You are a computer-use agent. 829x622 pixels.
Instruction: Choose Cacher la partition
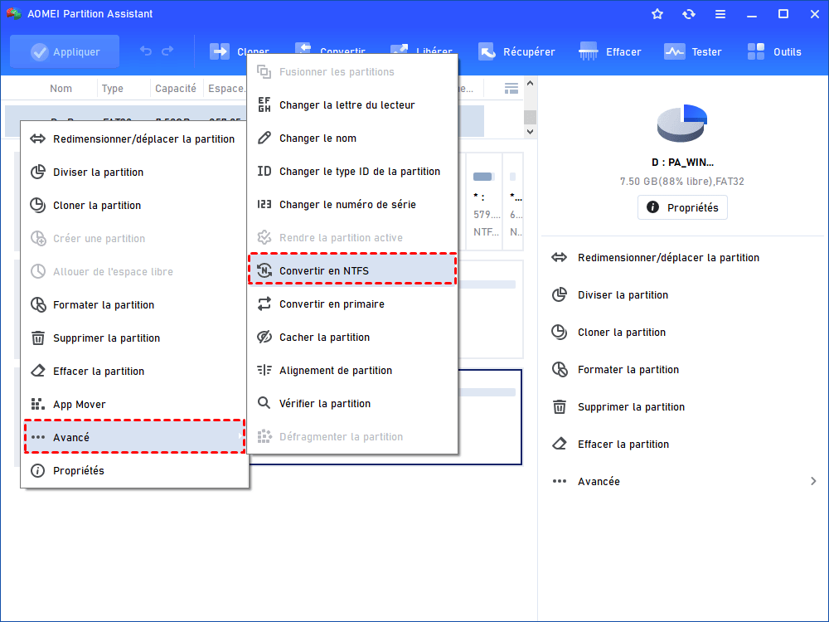pos(352,338)
